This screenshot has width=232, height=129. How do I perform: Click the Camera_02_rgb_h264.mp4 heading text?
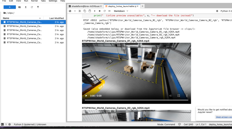click(116, 108)
